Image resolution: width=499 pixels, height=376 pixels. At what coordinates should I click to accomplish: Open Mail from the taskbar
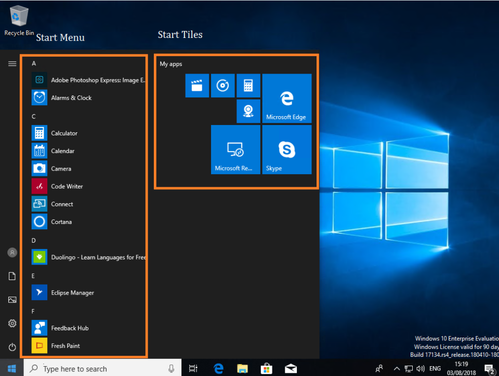[291, 368]
